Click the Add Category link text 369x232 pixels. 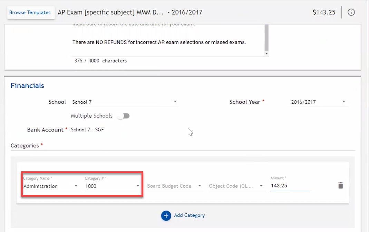[x=189, y=215]
